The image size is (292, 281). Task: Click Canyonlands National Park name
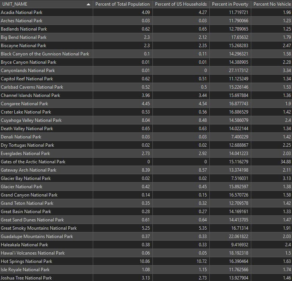click(x=28, y=71)
